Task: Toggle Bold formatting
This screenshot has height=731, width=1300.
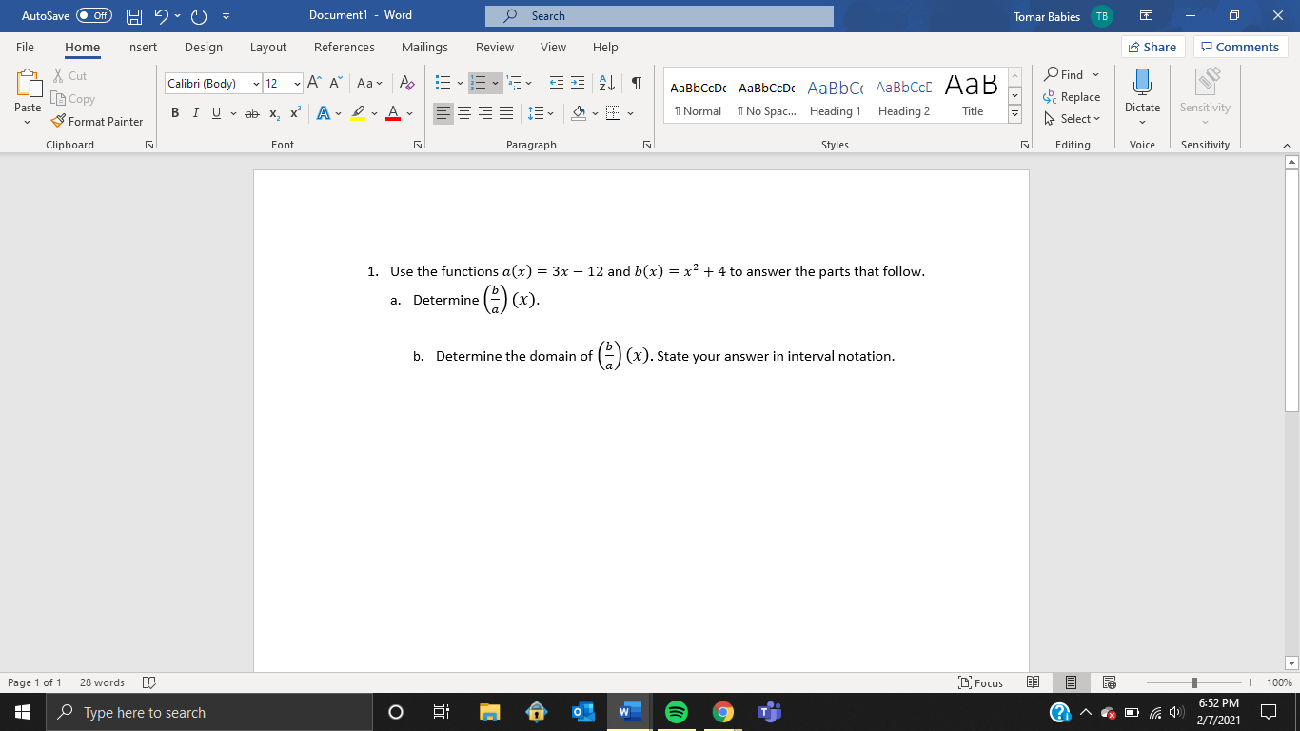Action: (176, 114)
